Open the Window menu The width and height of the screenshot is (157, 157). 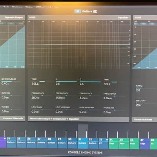click(x=29, y=7)
